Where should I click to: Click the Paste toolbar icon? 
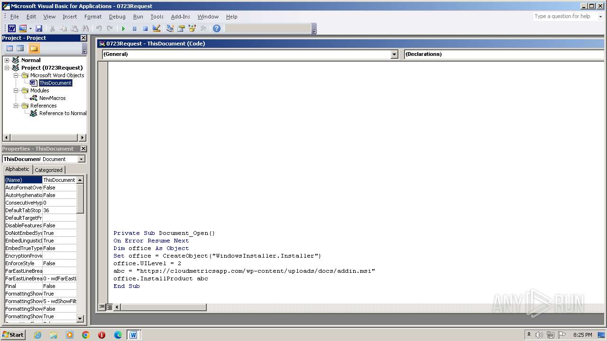click(x=74, y=28)
